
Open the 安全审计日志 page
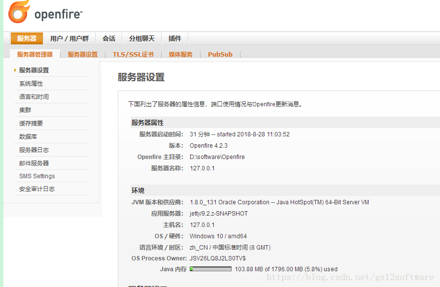point(38,189)
